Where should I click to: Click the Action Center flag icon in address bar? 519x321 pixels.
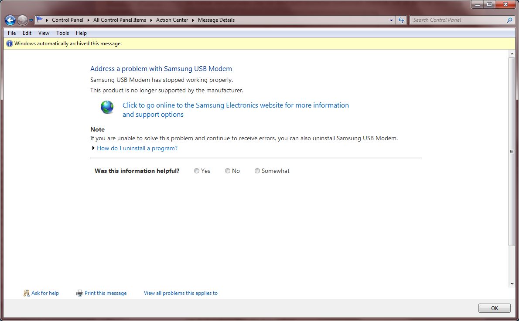point(39,20)
